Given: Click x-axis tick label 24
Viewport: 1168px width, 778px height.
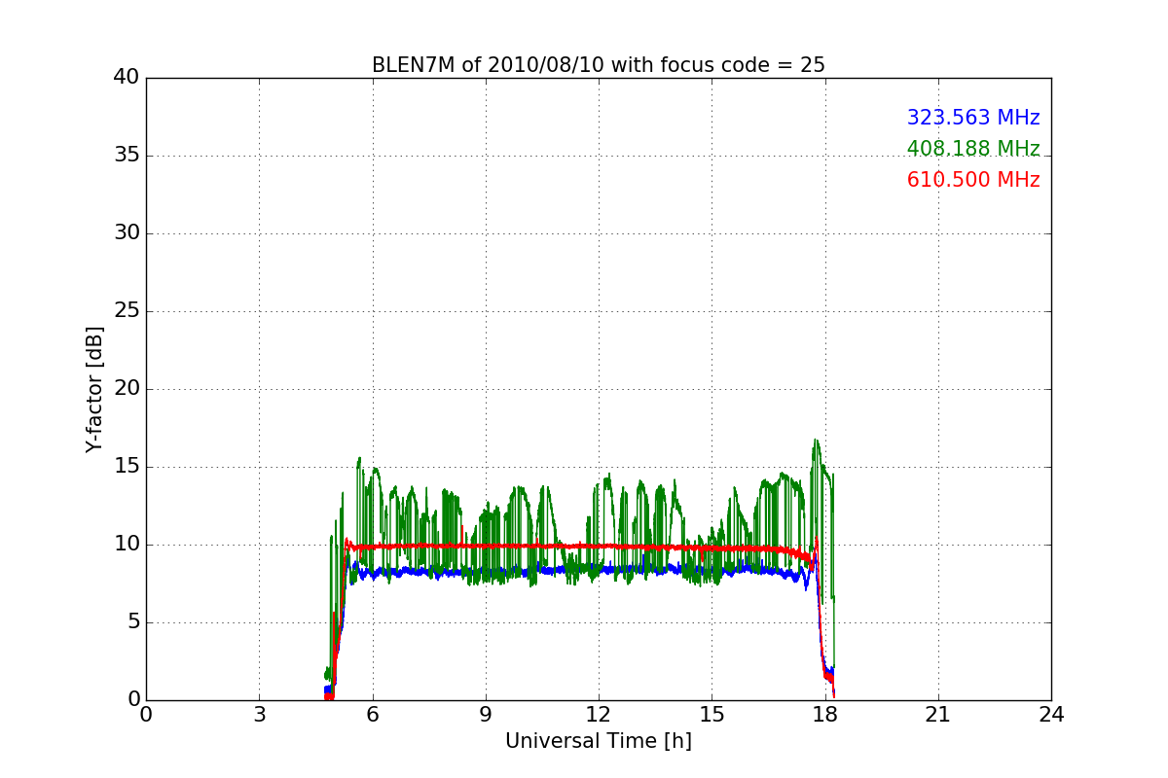Looking at the screenshot, I should (x=1051, y=715).
